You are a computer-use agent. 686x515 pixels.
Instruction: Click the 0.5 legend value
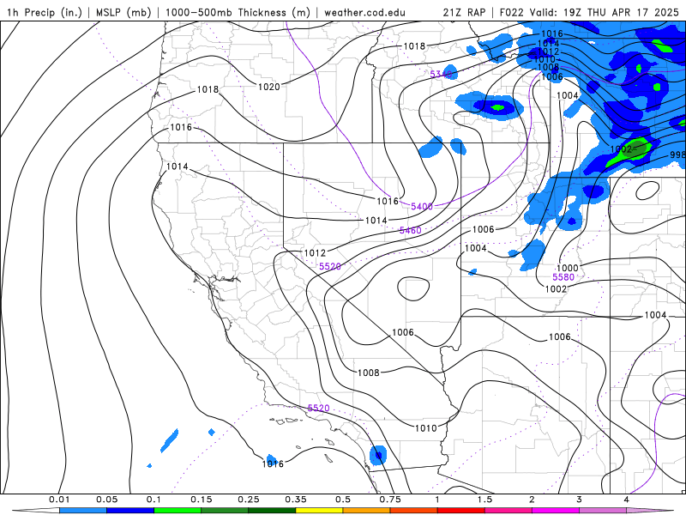[343, 500]
